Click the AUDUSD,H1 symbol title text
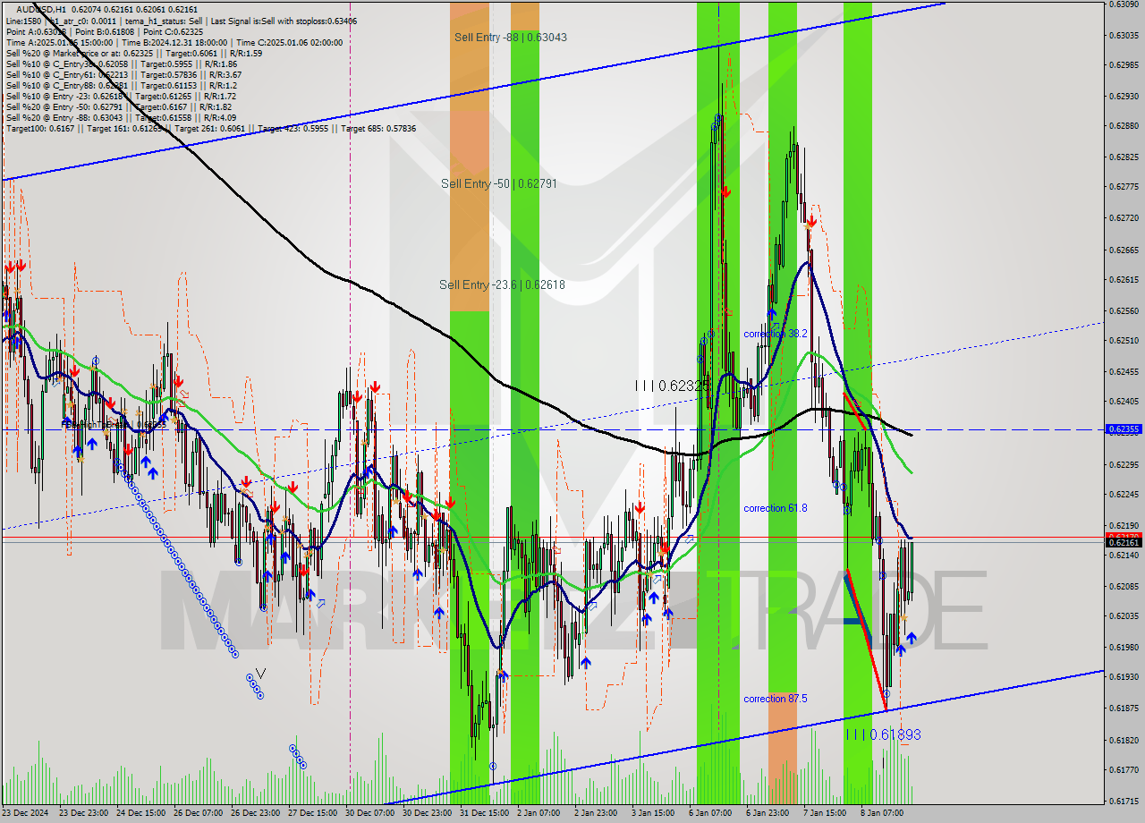The height and width of the screenshot is (823, 1145). click(41, 9)
